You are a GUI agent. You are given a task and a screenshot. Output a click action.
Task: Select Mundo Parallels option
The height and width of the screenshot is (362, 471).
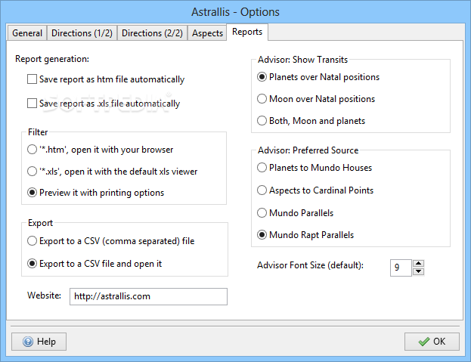tap(296, 213)
